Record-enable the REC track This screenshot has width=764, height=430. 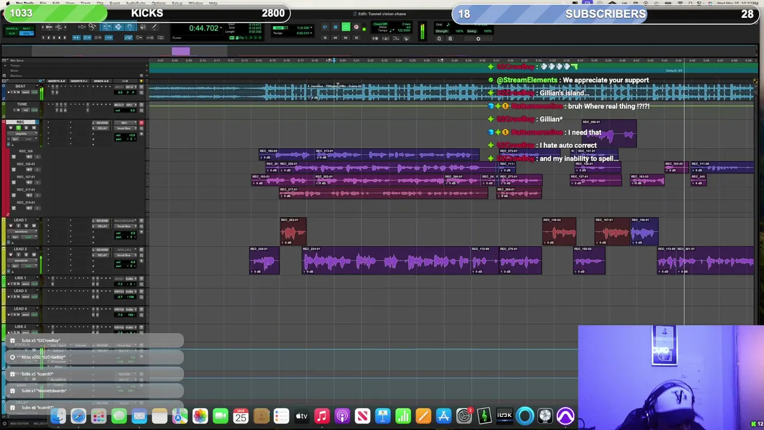click(x=11, y=128)
